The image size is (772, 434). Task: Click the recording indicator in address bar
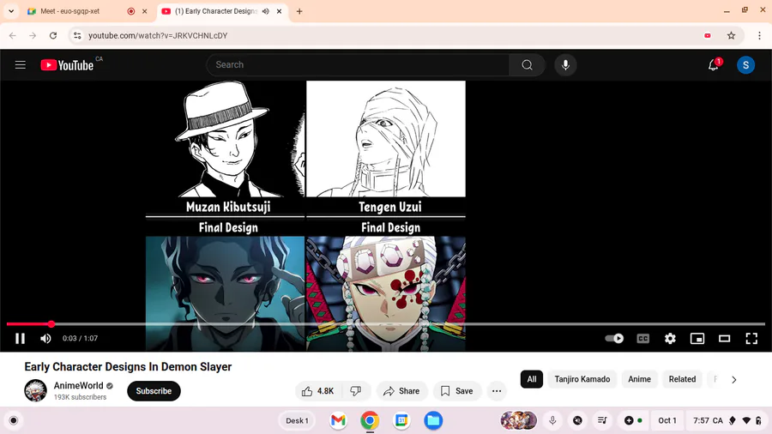(x=708, y=35)
